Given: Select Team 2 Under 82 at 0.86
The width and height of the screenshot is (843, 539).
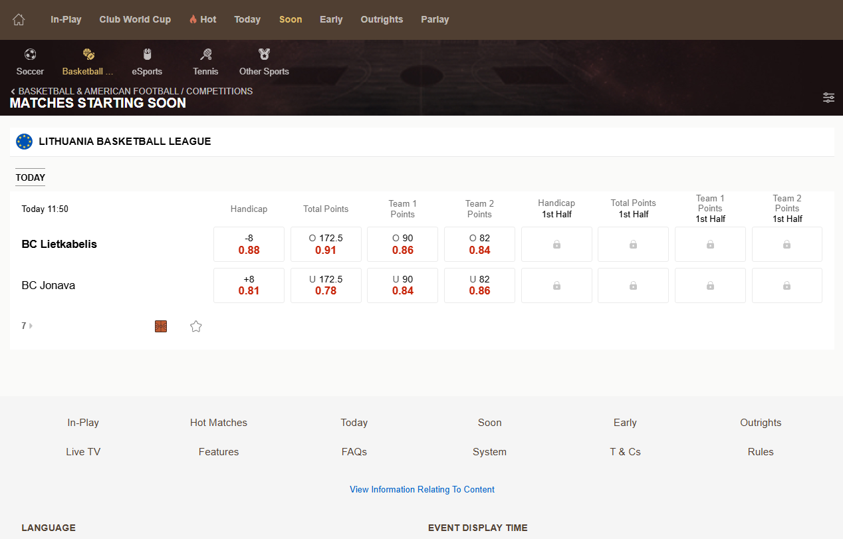Looking at the screenshot, I should point(479,285).
